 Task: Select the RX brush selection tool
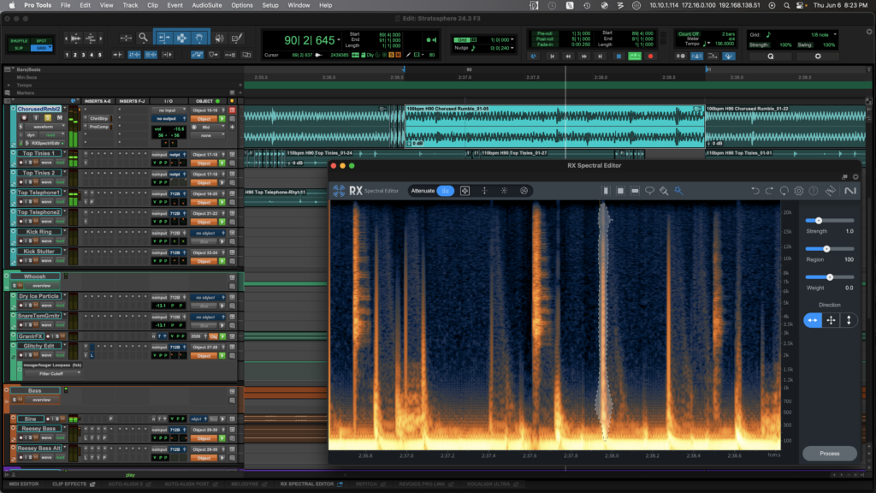(x=664, y=191)
